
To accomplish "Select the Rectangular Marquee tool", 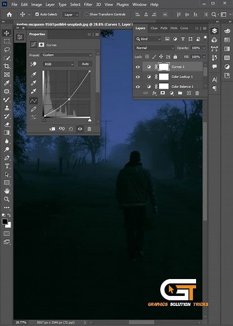I will pos(7,41).
